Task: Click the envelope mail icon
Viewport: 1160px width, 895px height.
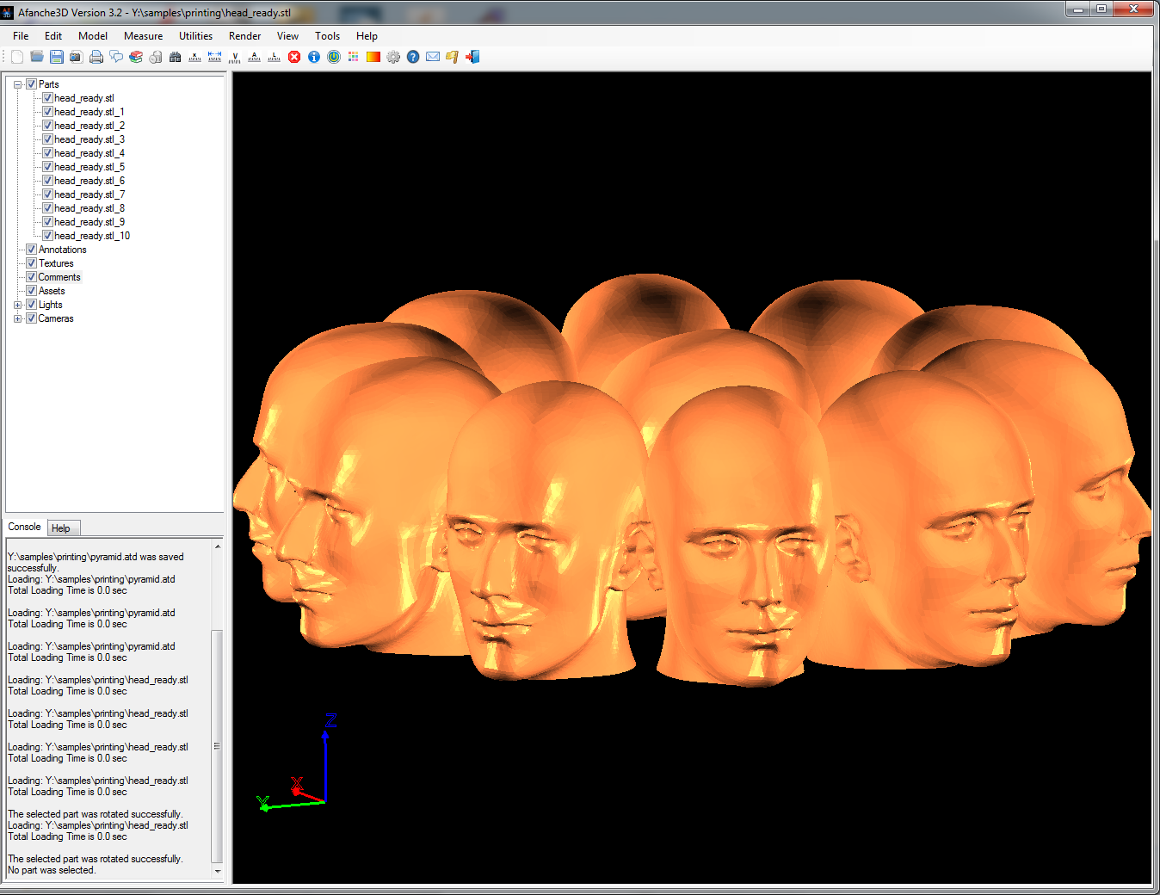Action: [433, 57]
